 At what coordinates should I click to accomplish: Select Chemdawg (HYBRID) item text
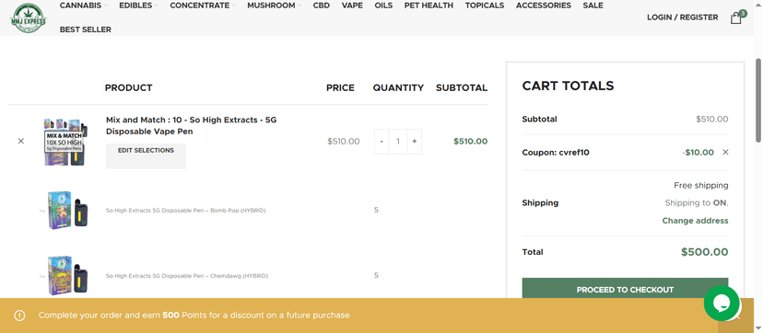coord(187,276)
